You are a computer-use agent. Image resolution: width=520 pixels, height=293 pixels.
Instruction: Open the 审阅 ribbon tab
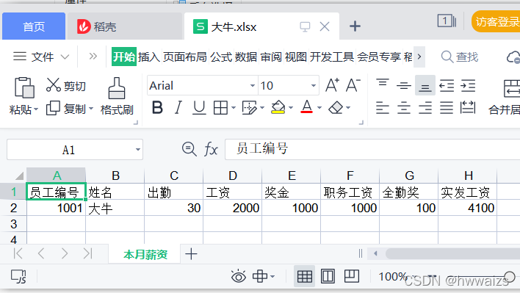click(271, 57)
